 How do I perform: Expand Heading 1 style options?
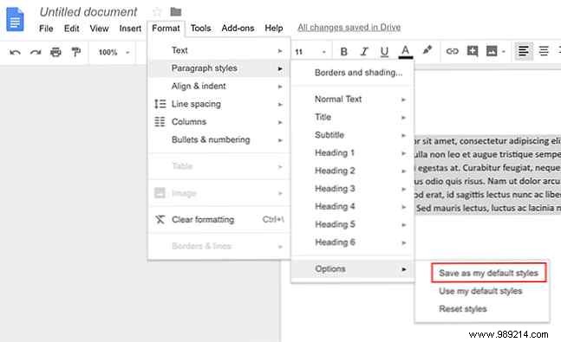(x=353, y=153)
